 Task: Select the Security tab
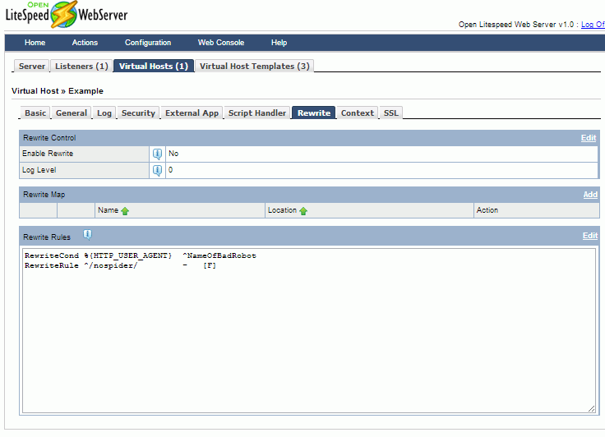pos(138,113)
